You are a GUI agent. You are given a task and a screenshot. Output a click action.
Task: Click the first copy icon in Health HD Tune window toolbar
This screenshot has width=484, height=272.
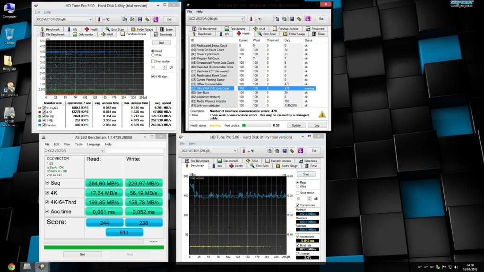277,19
